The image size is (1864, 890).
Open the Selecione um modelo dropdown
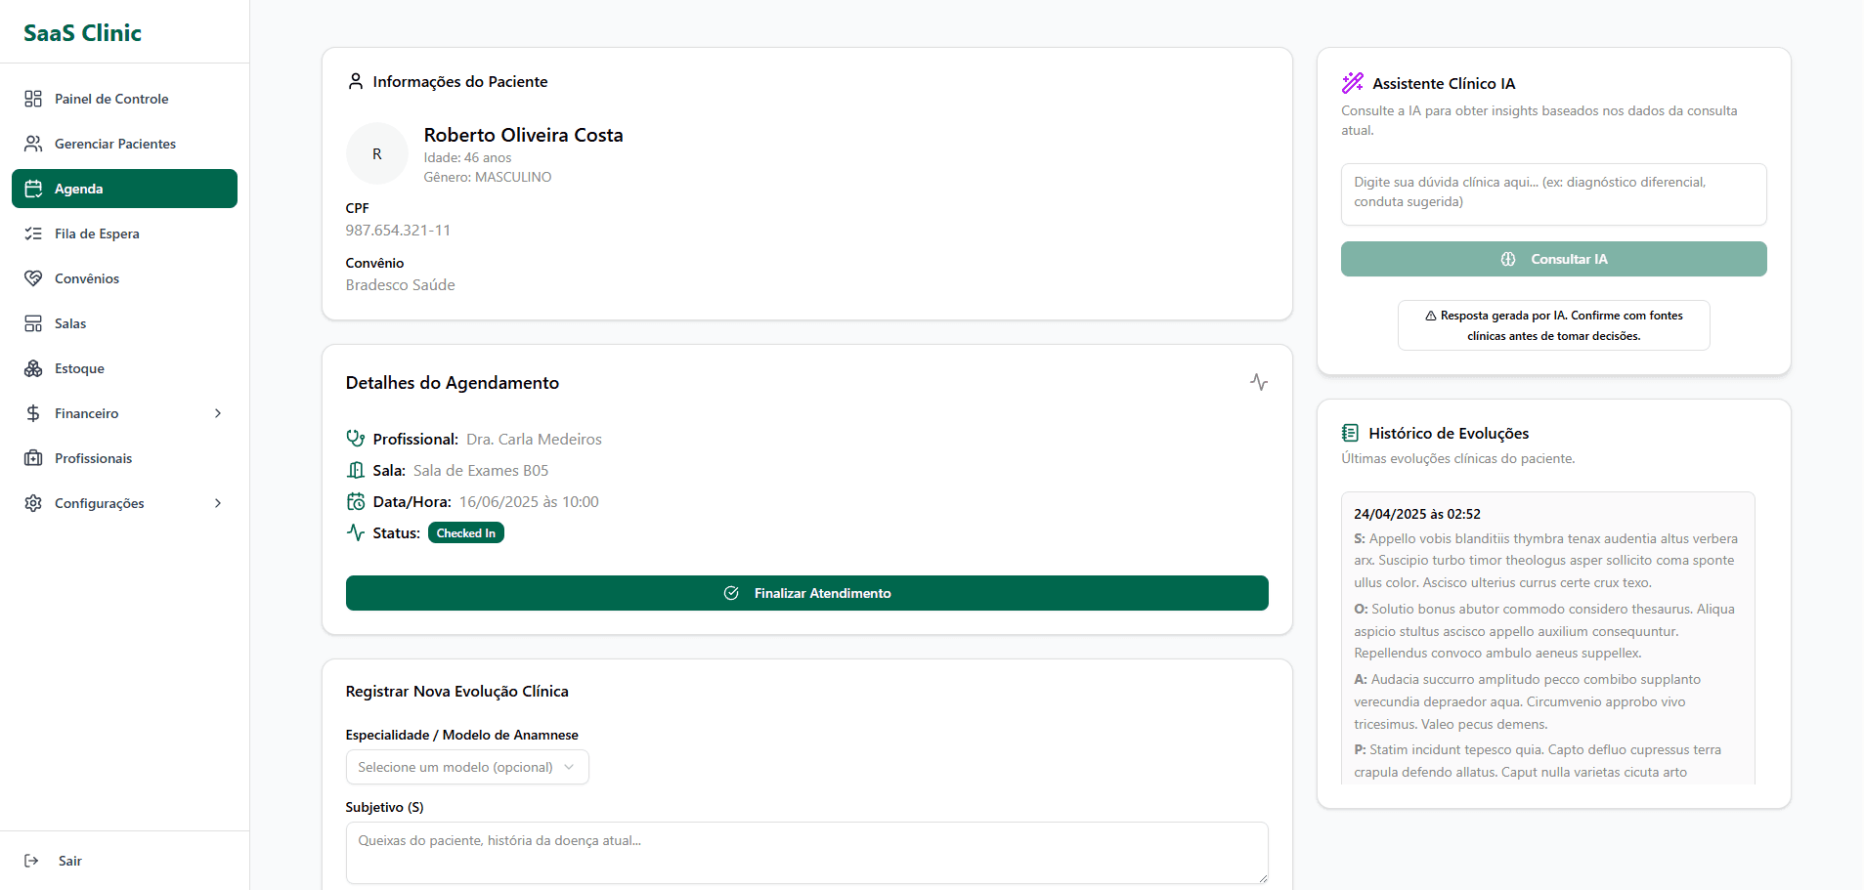(466, 767)
